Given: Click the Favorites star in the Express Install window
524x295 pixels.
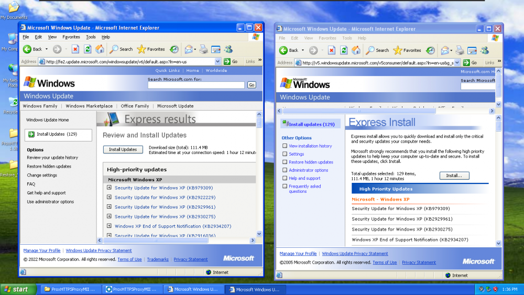Looking at the screenshot, I should [398, 50].
